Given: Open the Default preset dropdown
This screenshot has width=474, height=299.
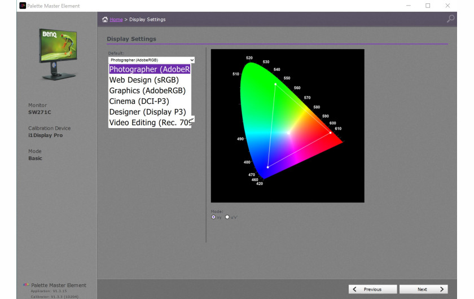Looking at the screenshot, I should tap(151, 60).
